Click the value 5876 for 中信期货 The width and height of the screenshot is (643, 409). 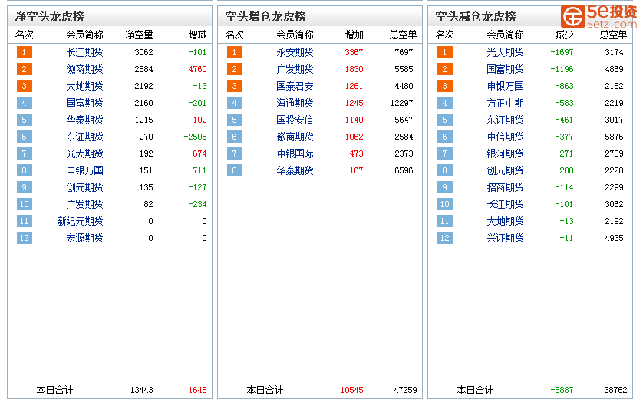click(614, 137)
